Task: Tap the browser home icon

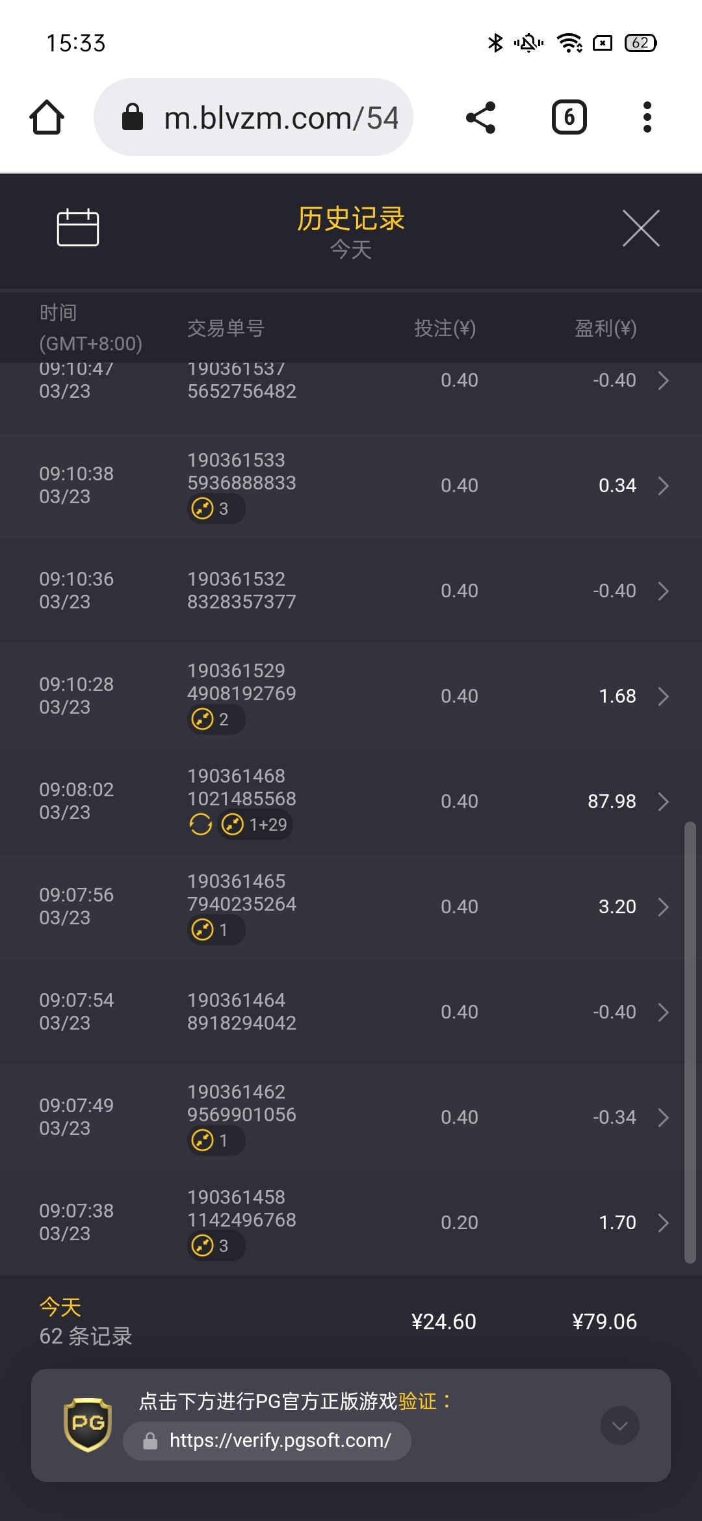Action: (x=47, y=118)
